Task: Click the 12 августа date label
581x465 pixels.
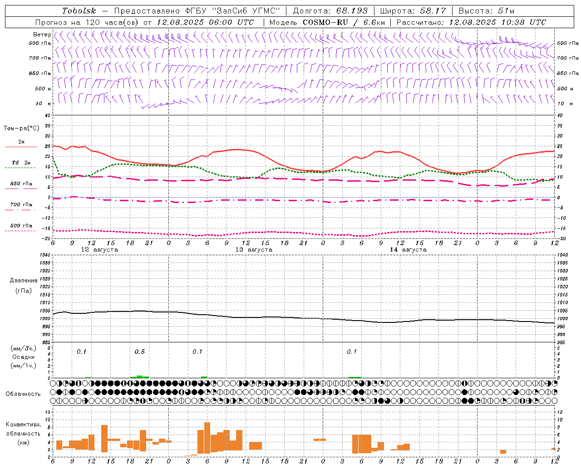Action: click(x=99, y=250)
